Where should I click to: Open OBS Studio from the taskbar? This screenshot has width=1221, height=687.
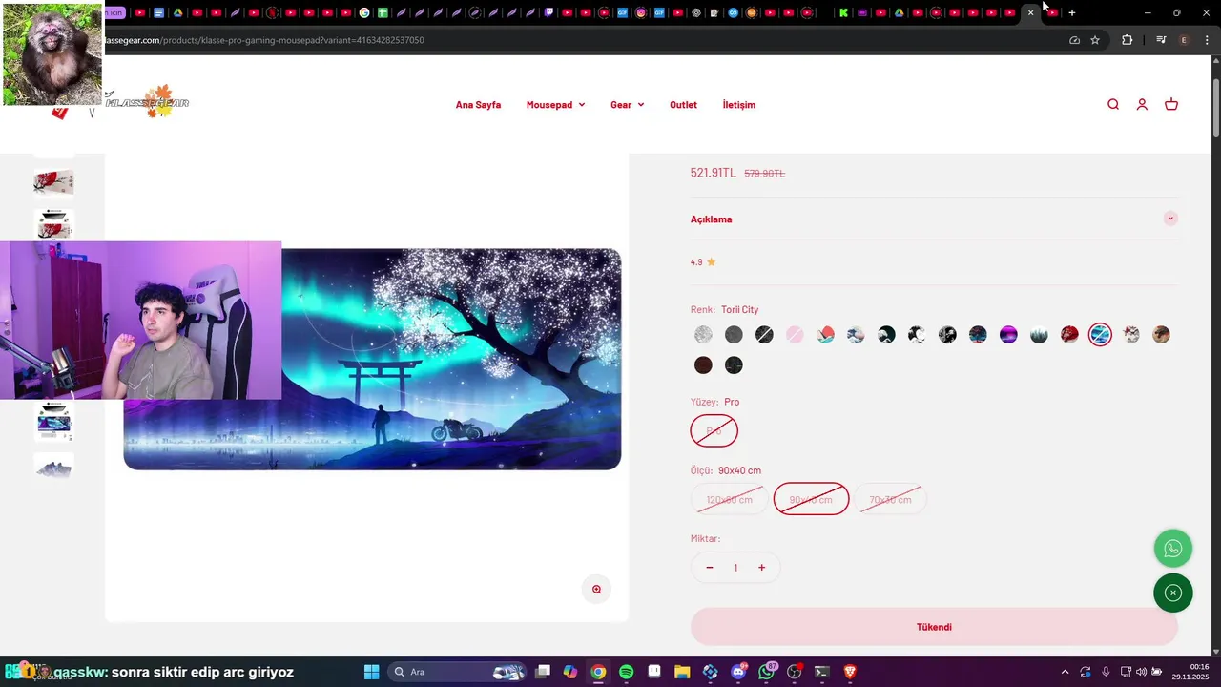pyautogui.click(x=795, y=672)
